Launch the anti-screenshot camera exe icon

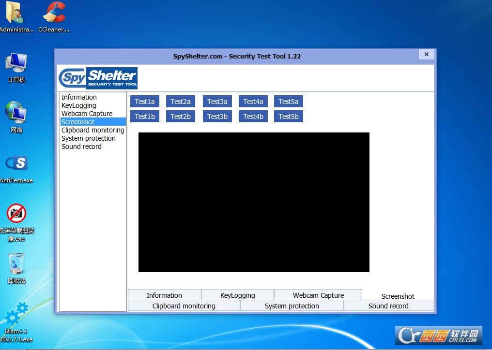coord(16,223)
